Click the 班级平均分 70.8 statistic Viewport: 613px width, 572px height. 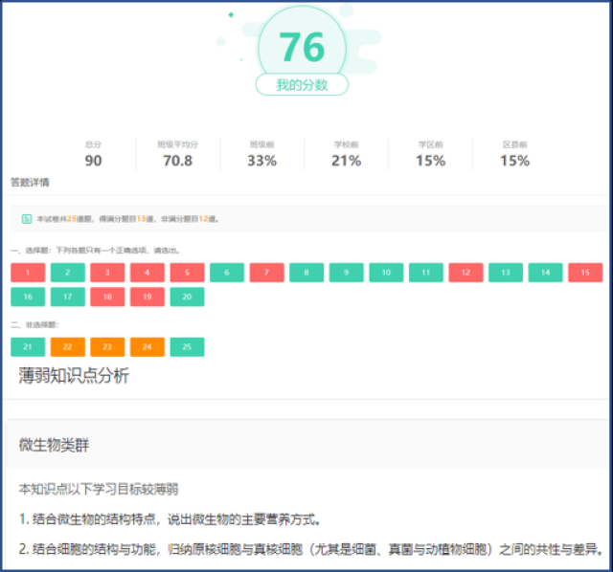pyautogui.click(x=177, y=154)
